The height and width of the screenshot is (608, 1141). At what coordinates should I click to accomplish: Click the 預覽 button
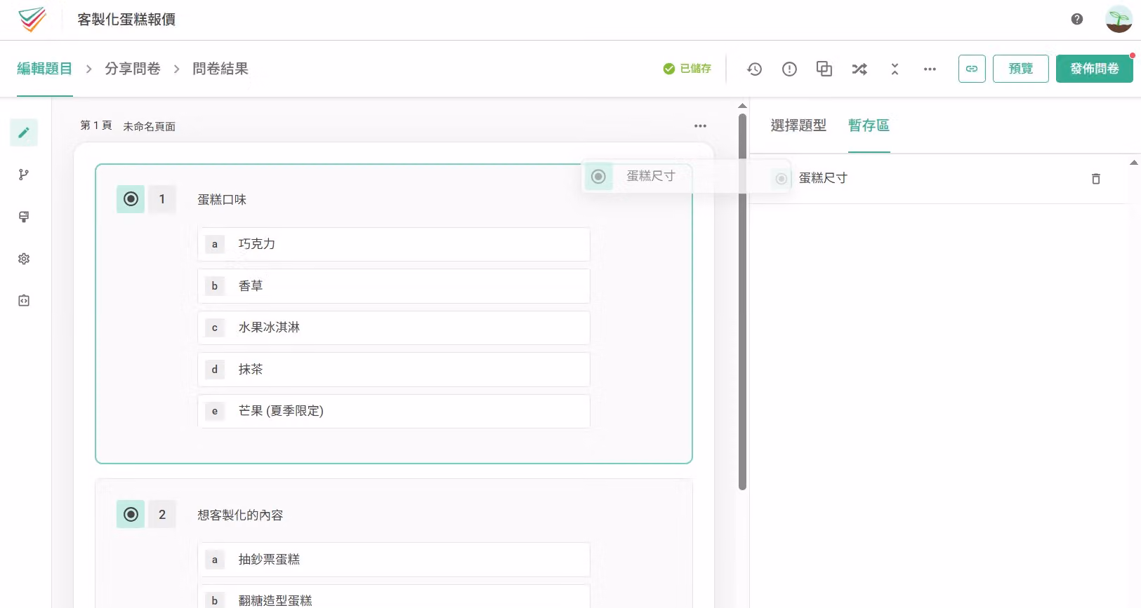click(x=1021, y=69)
